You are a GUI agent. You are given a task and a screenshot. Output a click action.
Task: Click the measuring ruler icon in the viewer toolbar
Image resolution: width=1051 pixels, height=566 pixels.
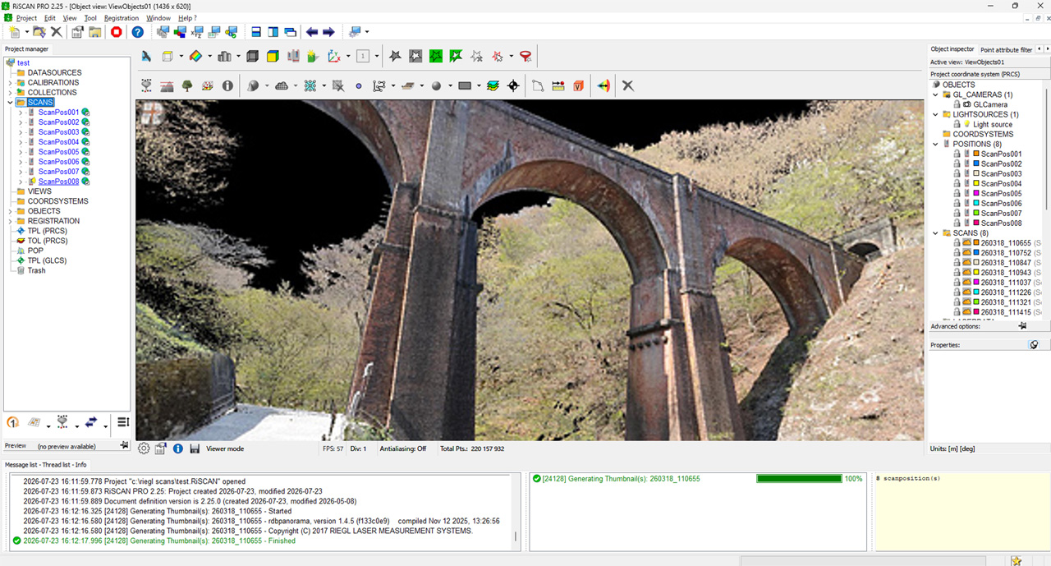[558, 85]
